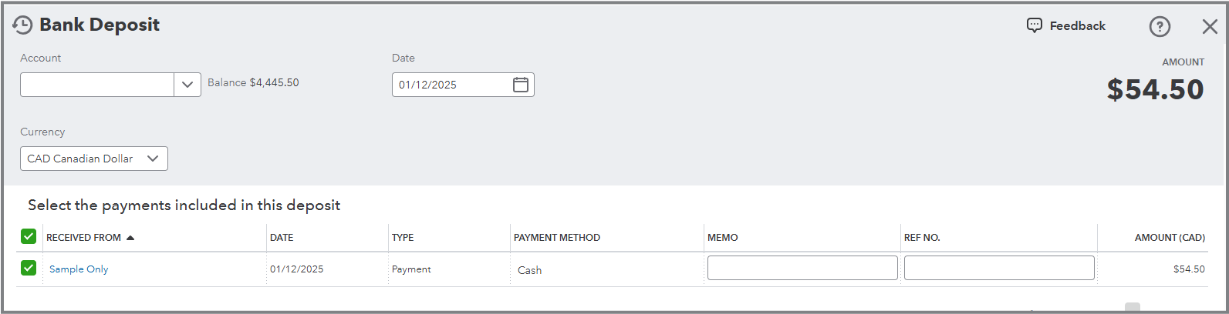Click the sort arrow beside RECEIVED FROM

tap(130, 238)
